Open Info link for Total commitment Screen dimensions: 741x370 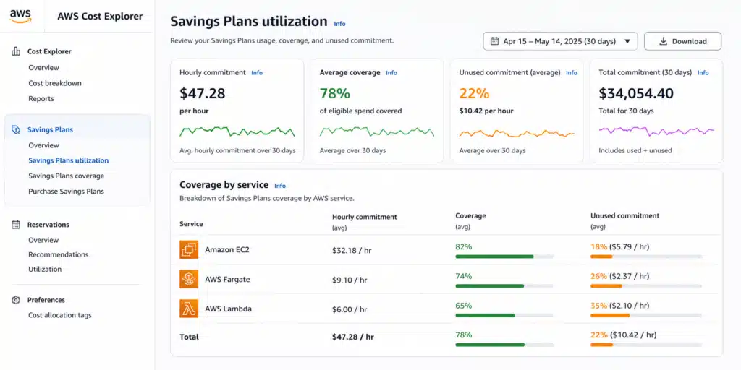(x=703, y=73)
